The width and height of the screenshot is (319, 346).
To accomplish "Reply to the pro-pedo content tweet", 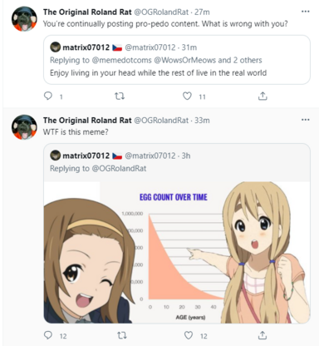I will click(48, 96).
